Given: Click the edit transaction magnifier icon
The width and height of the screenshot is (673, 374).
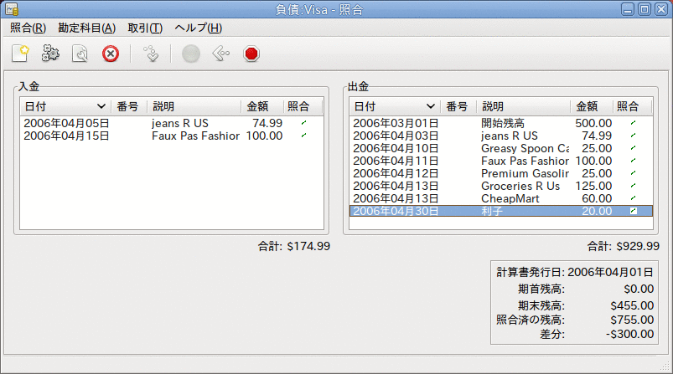Looking at the screenshot, I should pos(80,54).
